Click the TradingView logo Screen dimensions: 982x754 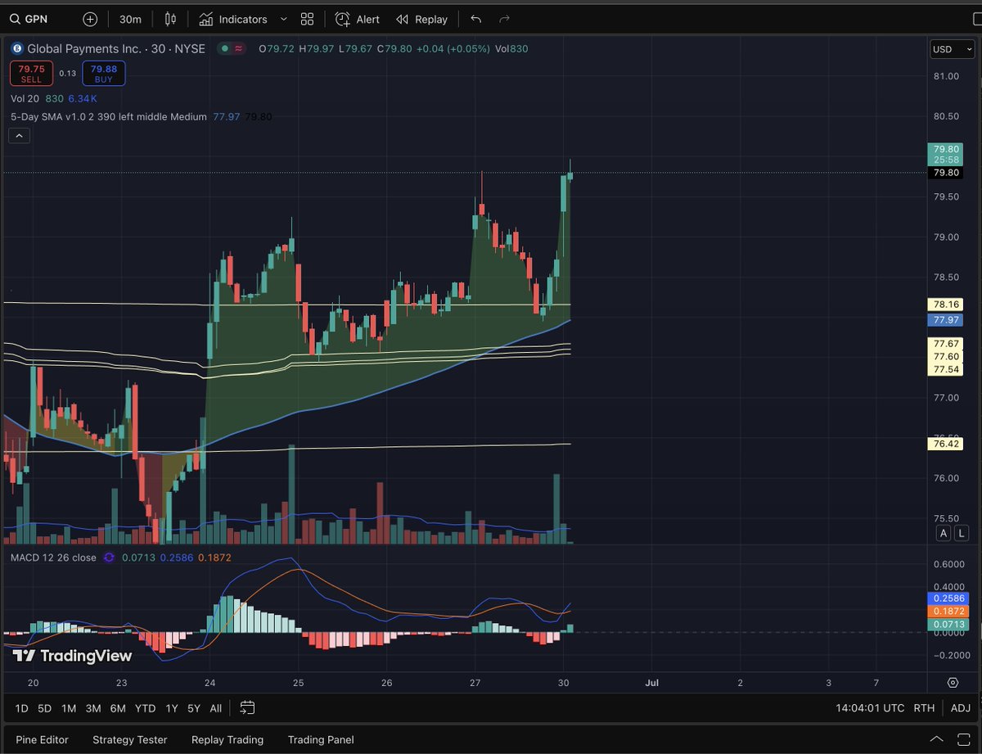tap(72, 656)
